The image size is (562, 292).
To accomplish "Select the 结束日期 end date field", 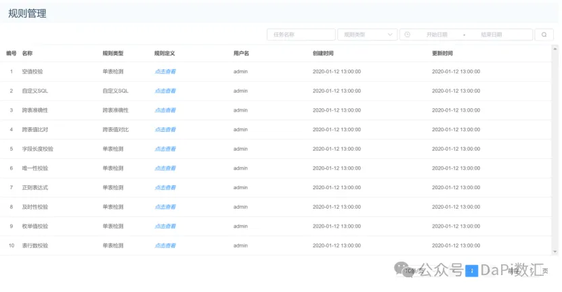I will (492, 34).
